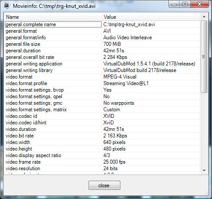The width and height of the screenshot is (212, 199).
Task: Close the window with the red X
Action: (x=200, y=4)
